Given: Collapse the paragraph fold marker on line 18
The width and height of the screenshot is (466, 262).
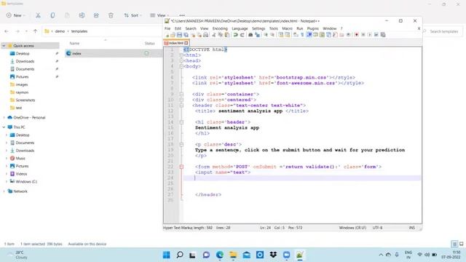Looking at the screenshot, I should (x=181, y=144).
